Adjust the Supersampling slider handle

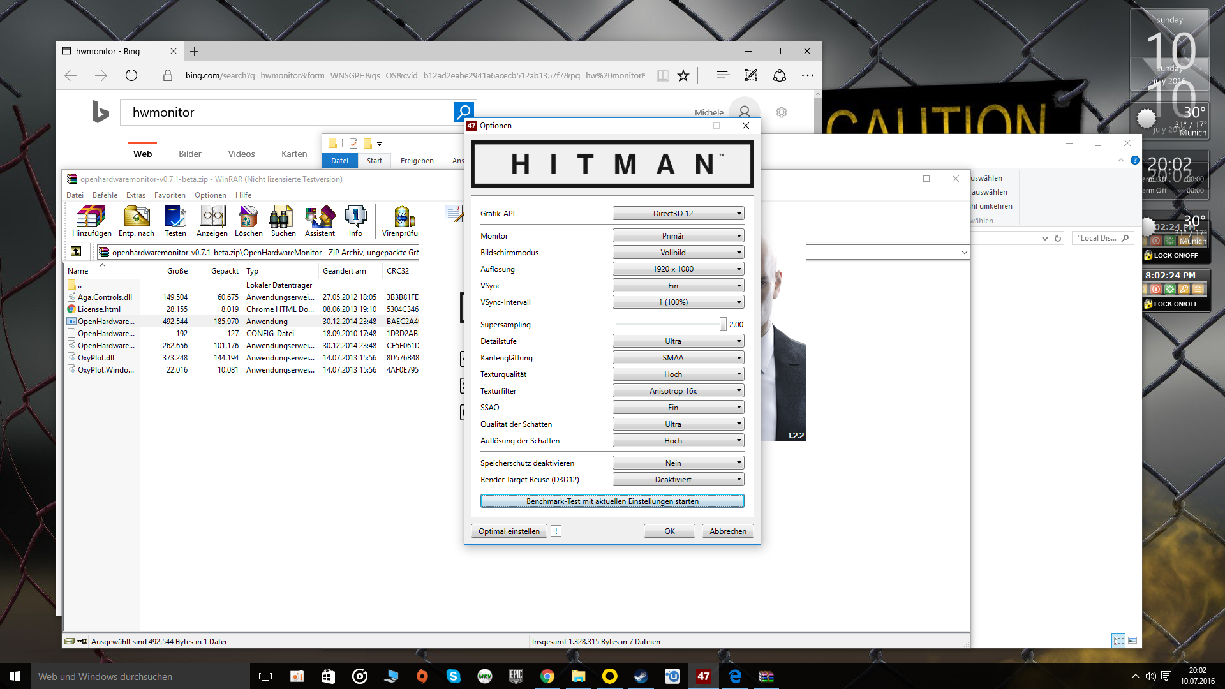click(x=723, y=325)
